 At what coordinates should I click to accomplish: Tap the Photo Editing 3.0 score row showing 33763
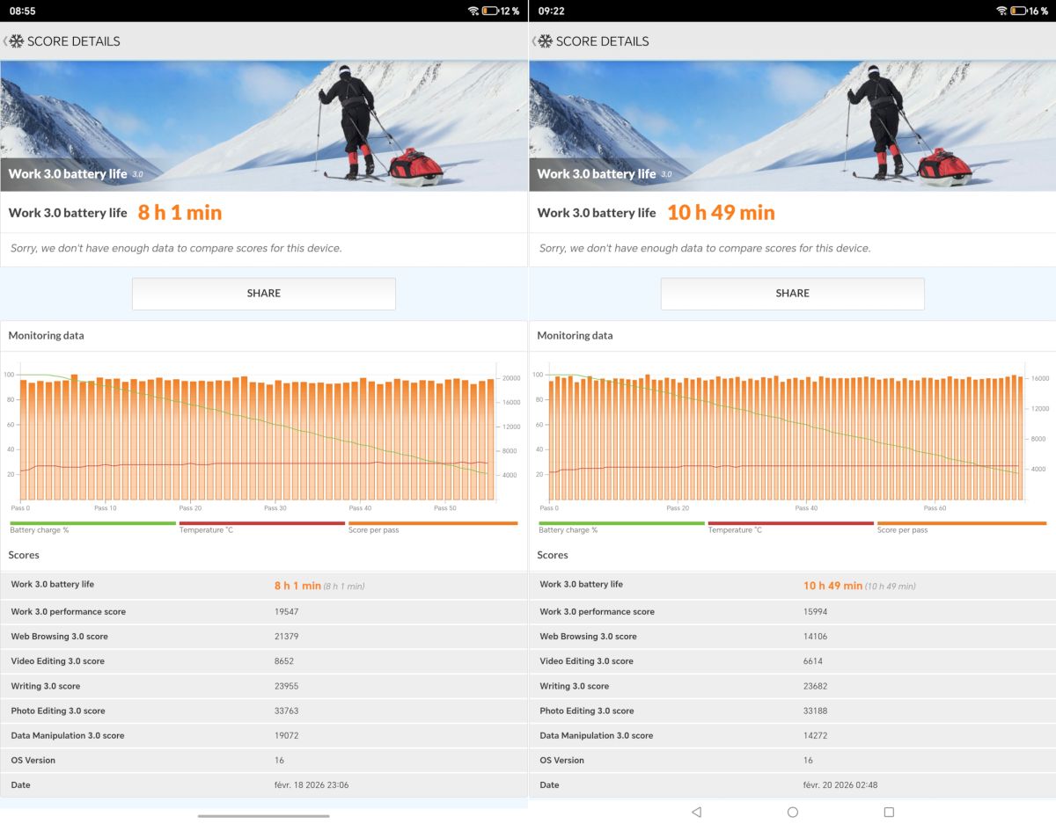(x=264, y=711)
